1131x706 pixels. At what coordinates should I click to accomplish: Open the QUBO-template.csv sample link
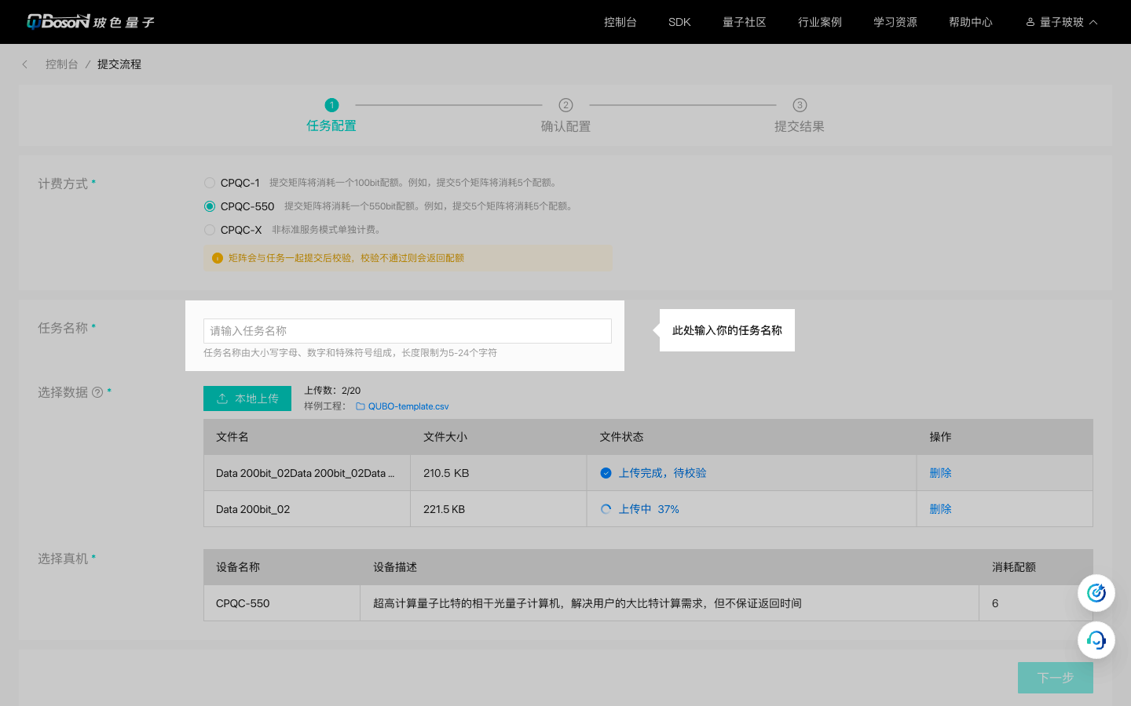click(408, 406)
